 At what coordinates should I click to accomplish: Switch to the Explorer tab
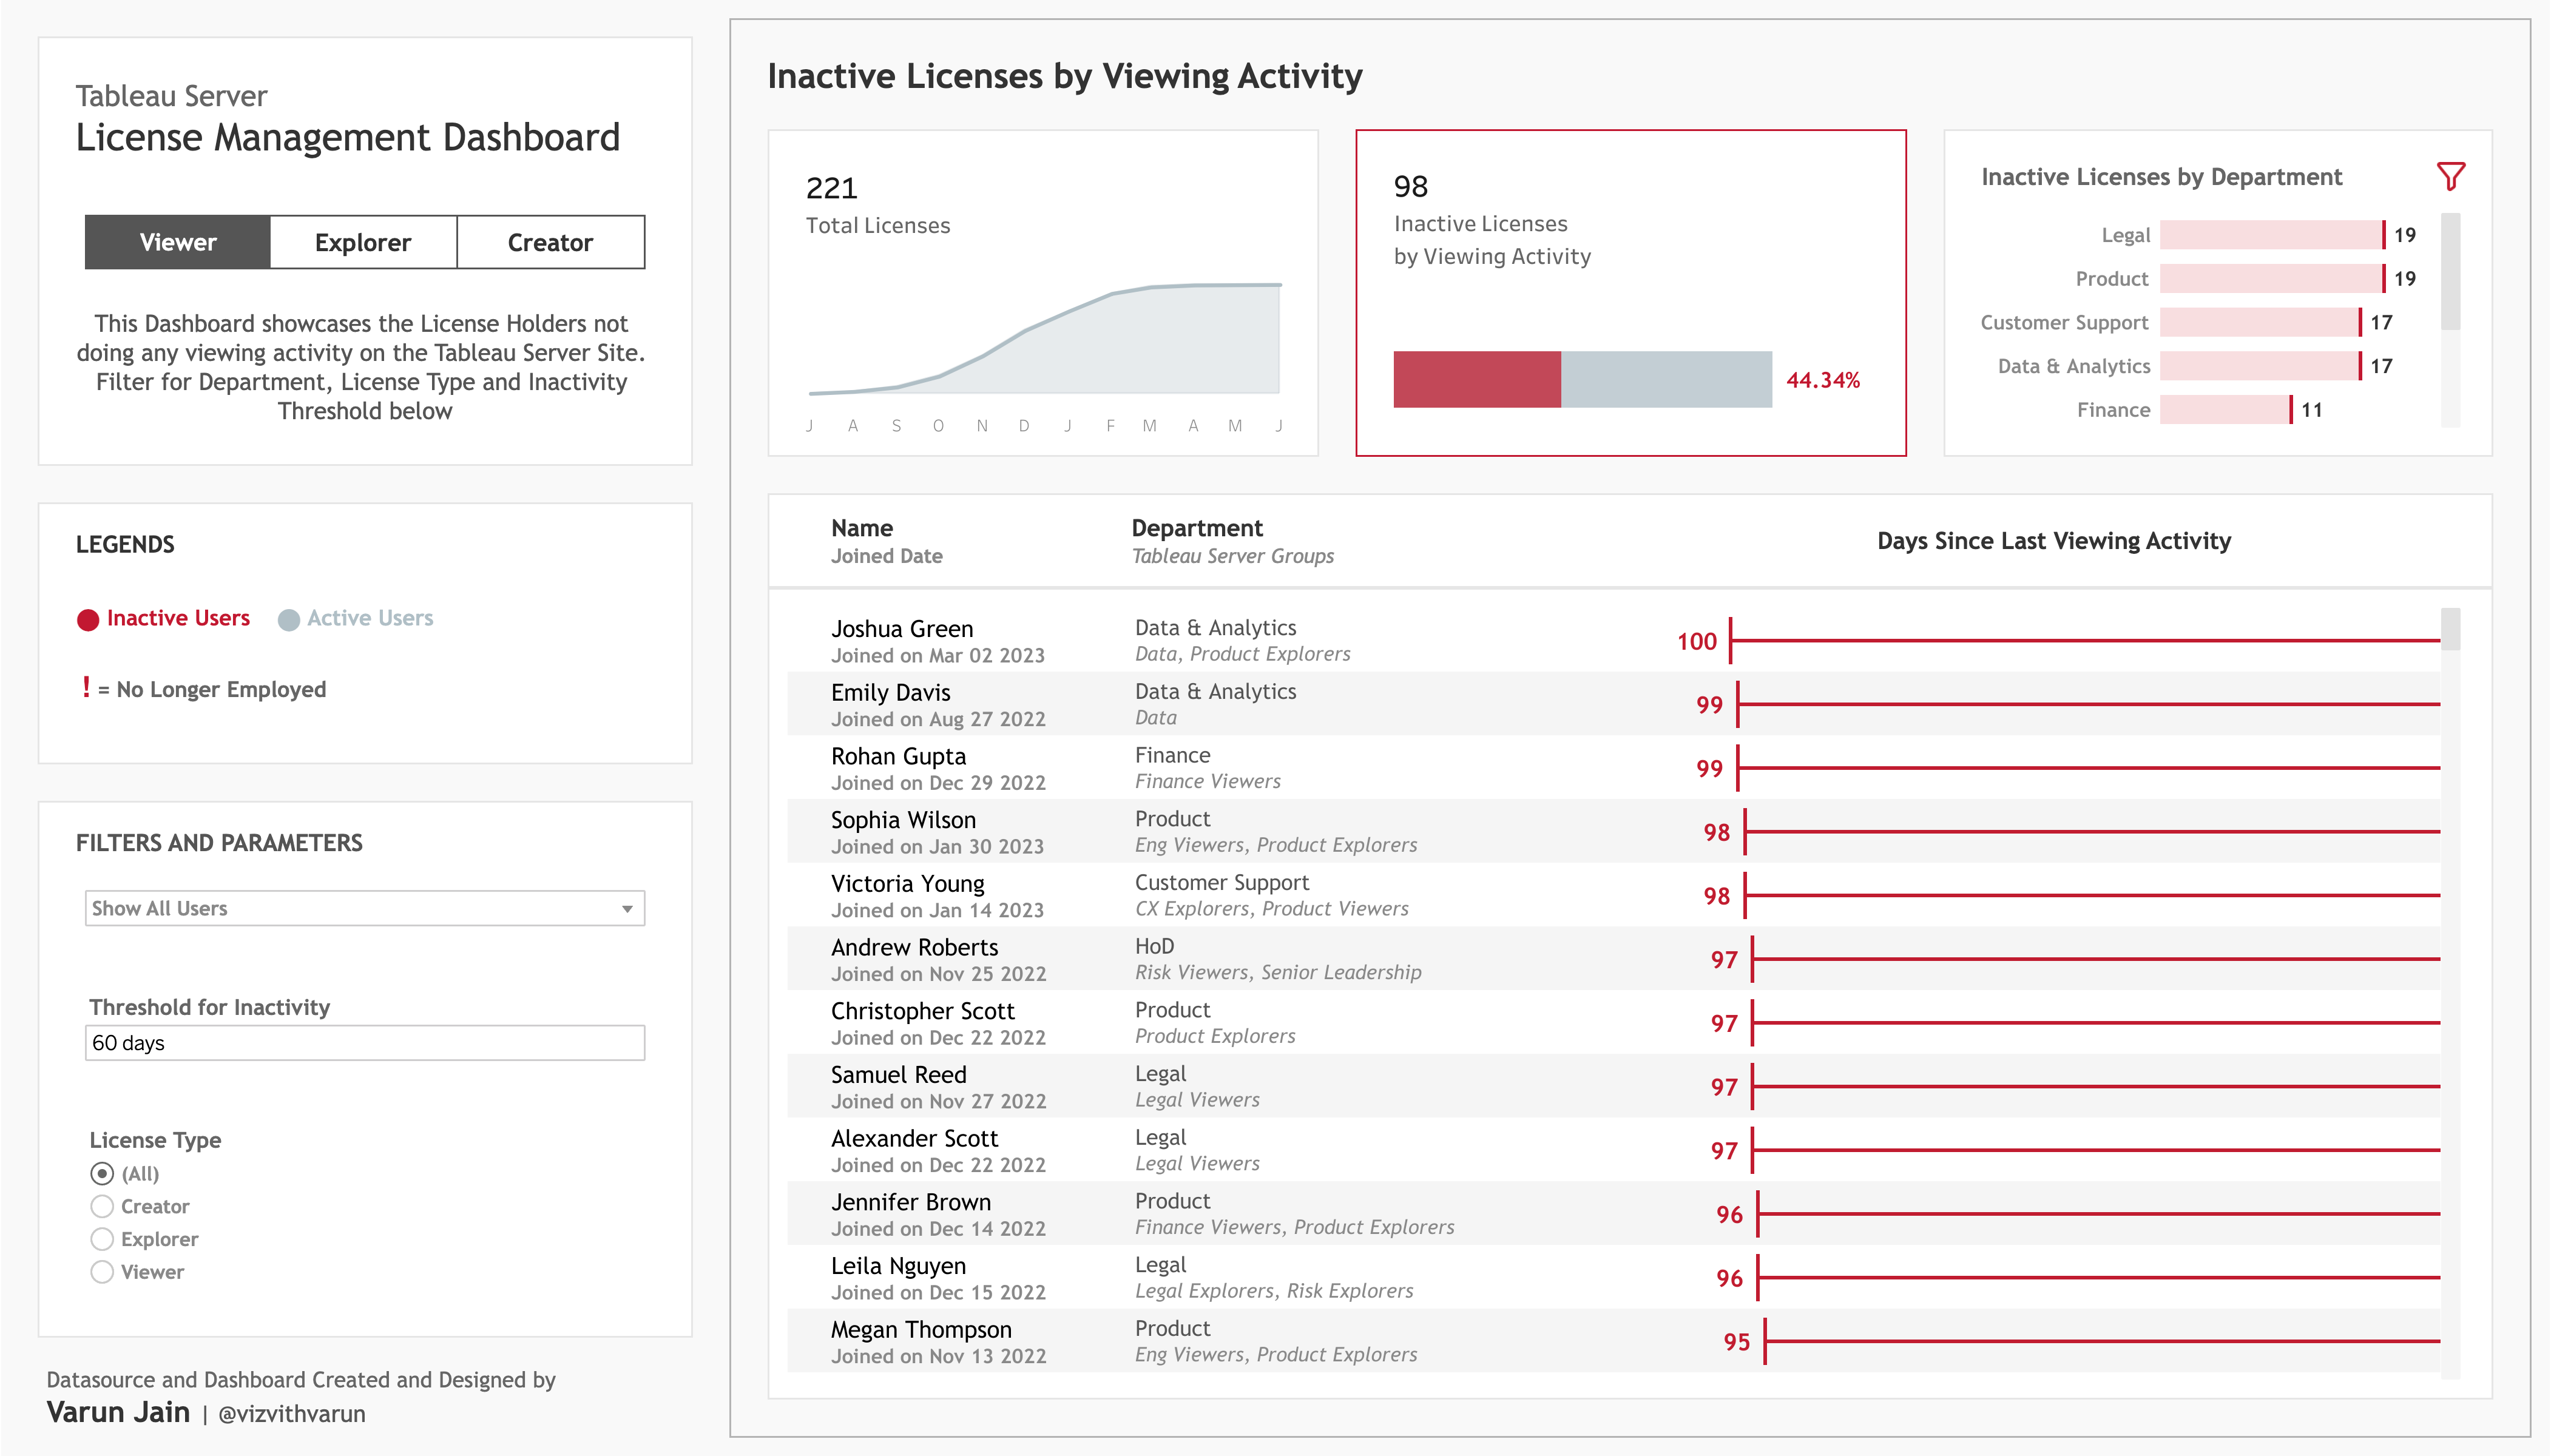click(362, 241)
